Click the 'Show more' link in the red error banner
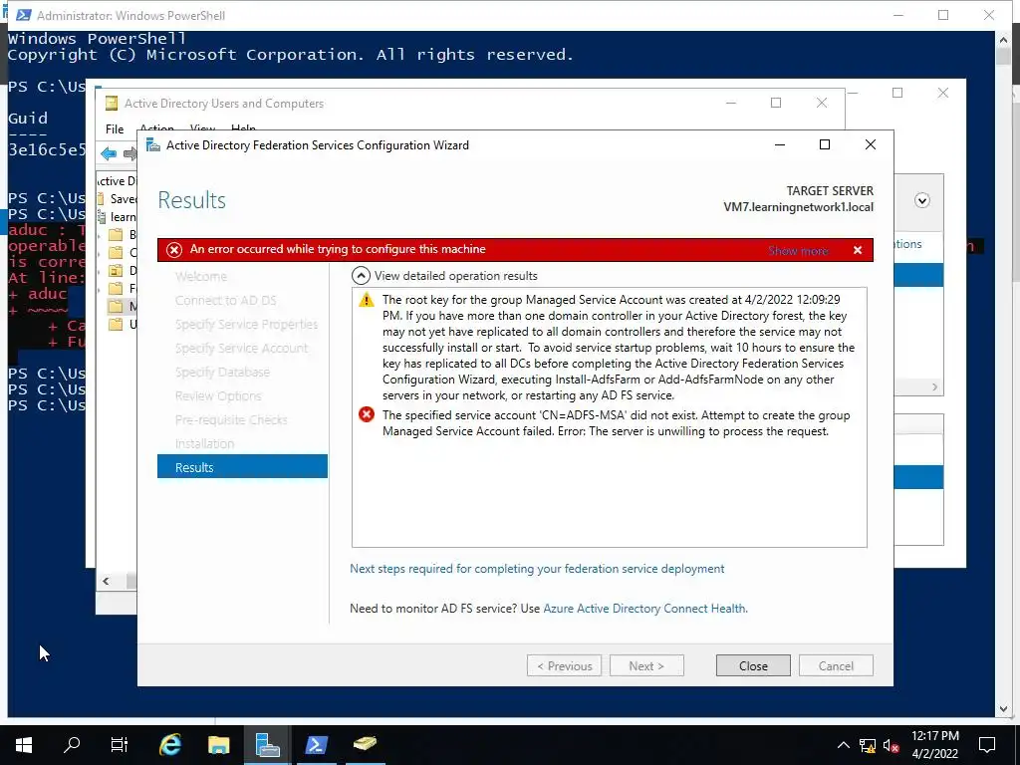1020x765 pixels. point(798,250)
